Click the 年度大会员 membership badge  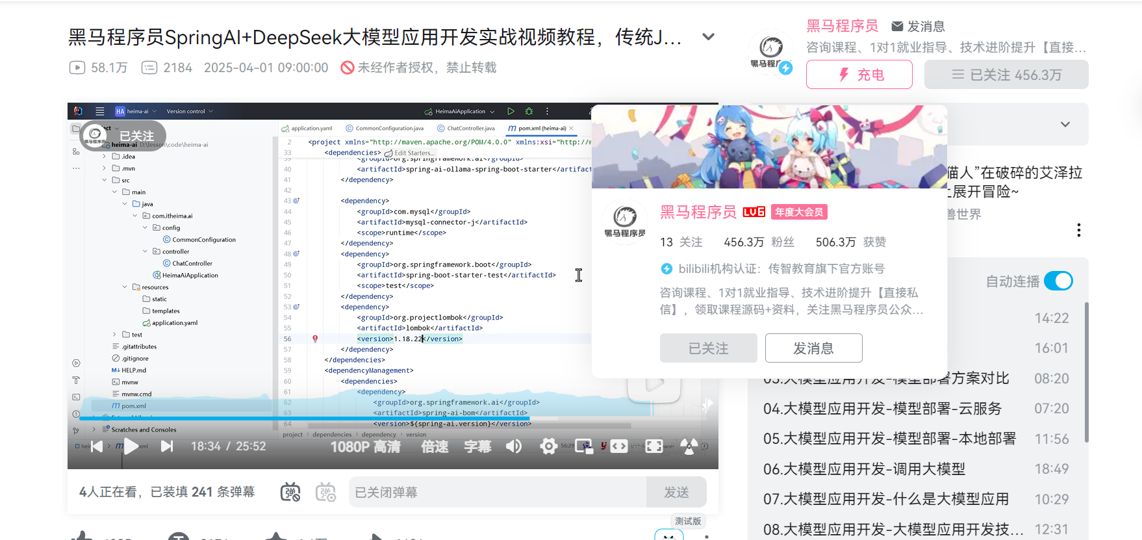(799, 212)
